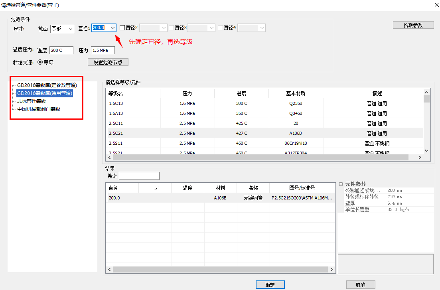Screen dimensions: 440x290
Task: Enable the 直径3 checkbox
Action: click(172, 28)
